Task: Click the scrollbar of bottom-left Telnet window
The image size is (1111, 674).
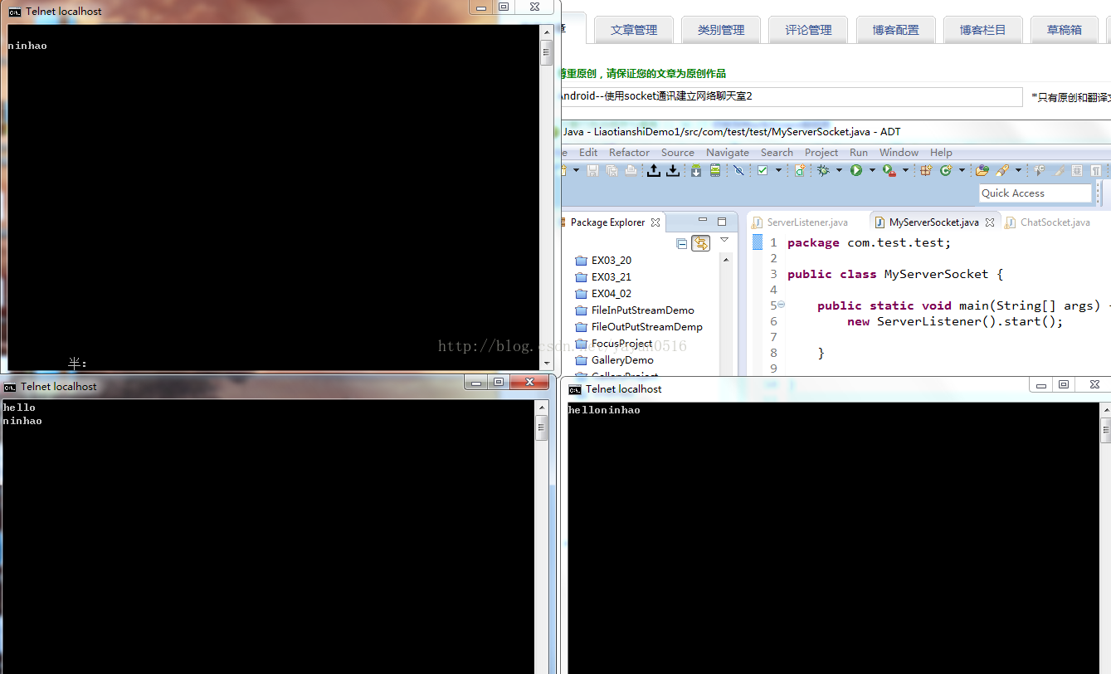Action: 542,537
